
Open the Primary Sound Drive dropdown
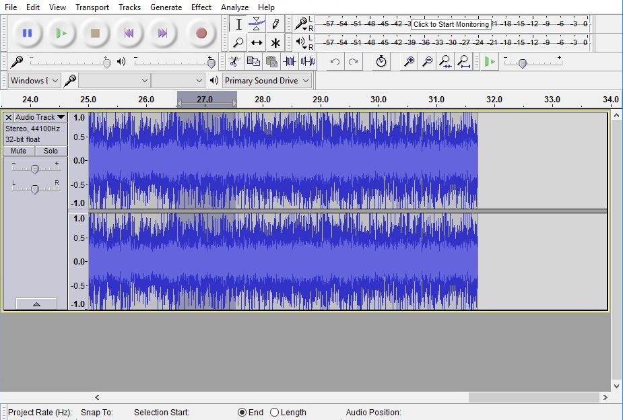(x=267, y=81)
